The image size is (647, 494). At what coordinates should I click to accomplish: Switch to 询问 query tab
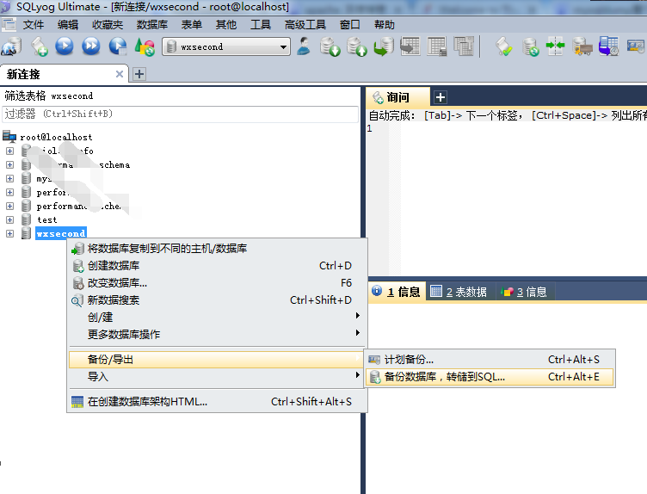(397, 97)
